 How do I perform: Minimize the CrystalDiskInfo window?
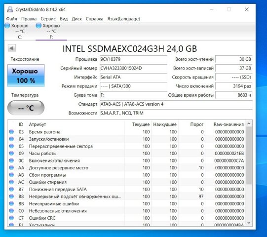click(x=212, y=9)
